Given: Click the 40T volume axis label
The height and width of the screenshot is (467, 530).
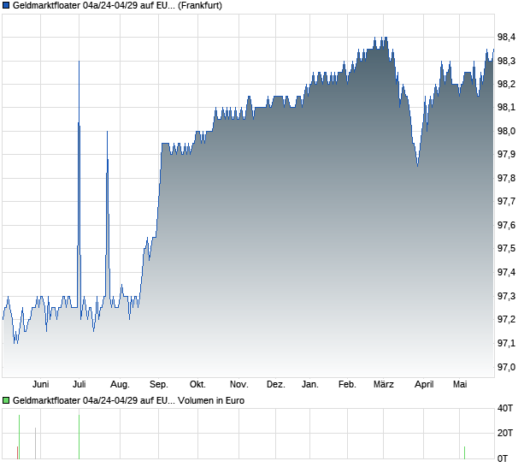Looking at the screenshot, I should coord(505,409).
